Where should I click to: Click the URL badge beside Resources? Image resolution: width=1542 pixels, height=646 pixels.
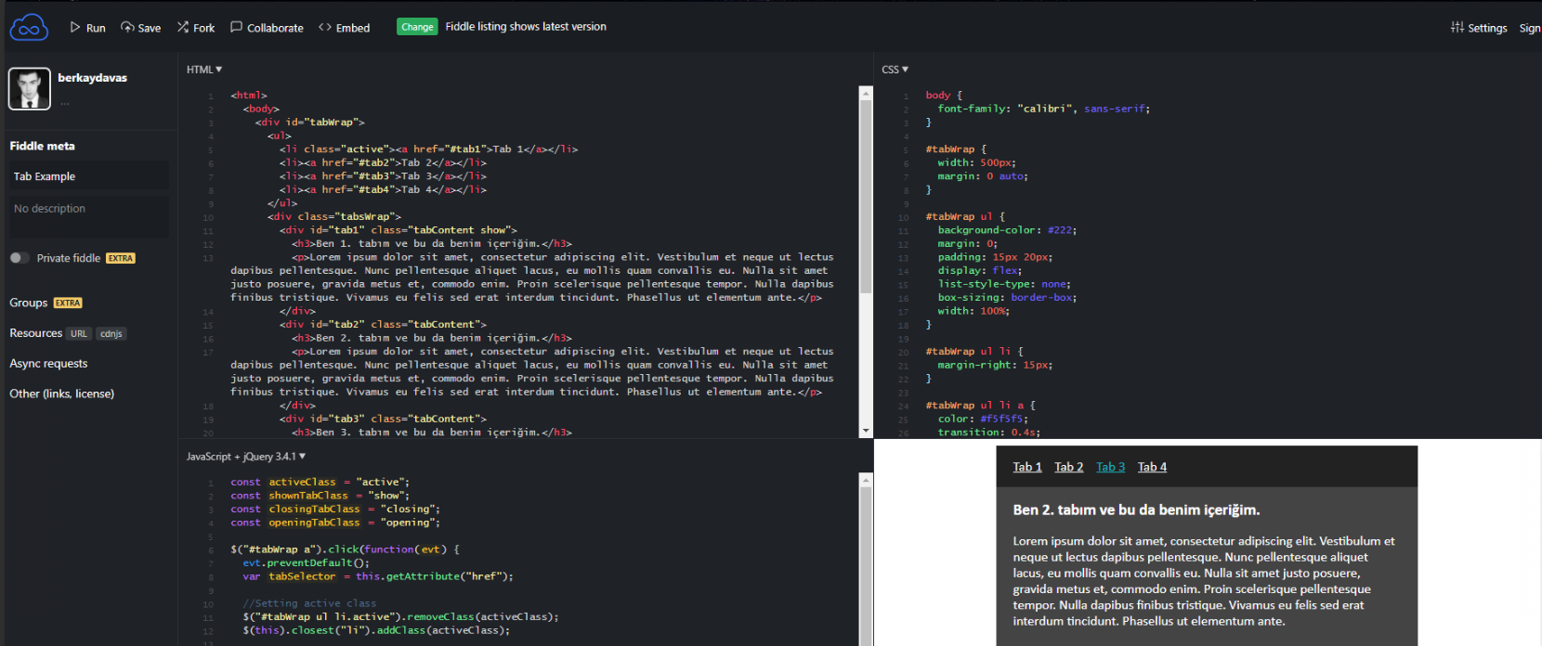click(79, 334)
